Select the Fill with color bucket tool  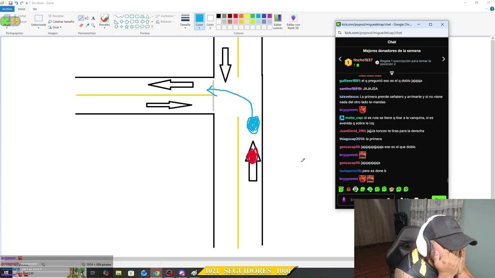point(87,18)
